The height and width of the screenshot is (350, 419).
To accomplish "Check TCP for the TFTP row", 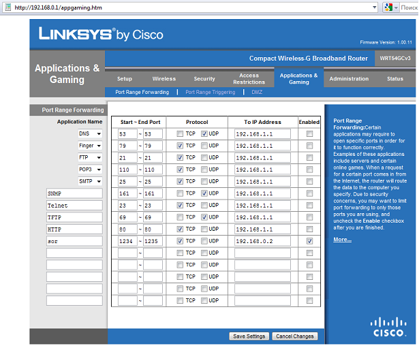I will [x=180, y=217].
